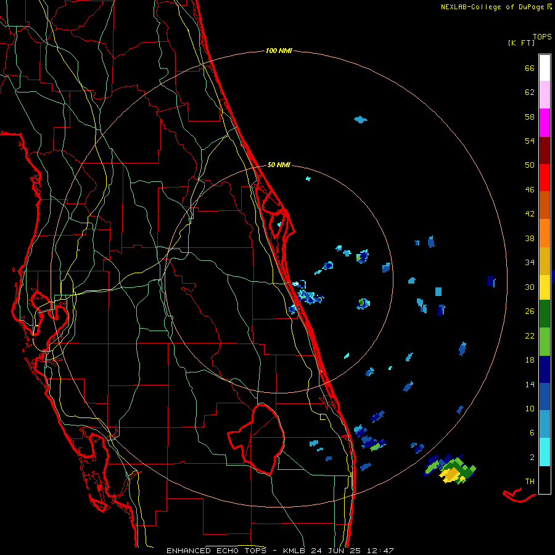Pick the maroon swatch on the color scale
The width and height of the screenshot is (555, 555).
[x=545, y=150]
